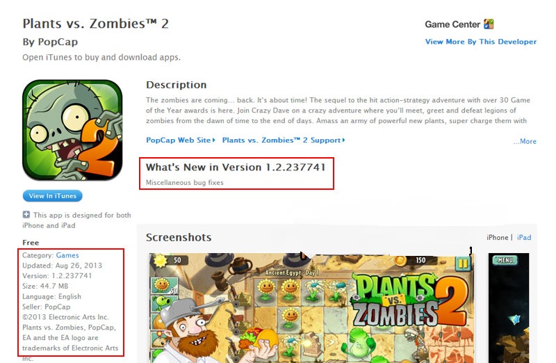This screenshot has height=363, width=556.
Task: Open the Games category link
Action: tap(67, 255)
